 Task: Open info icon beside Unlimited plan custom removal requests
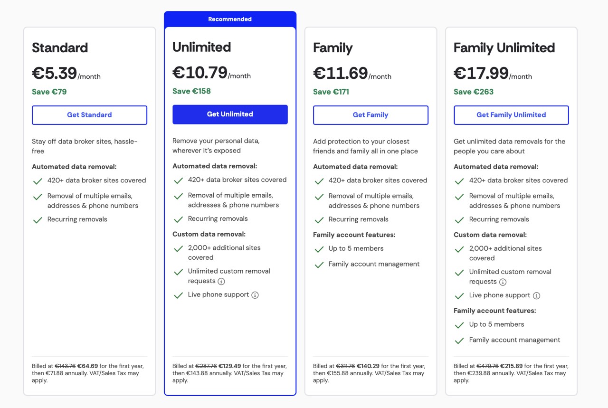(221, 281)
